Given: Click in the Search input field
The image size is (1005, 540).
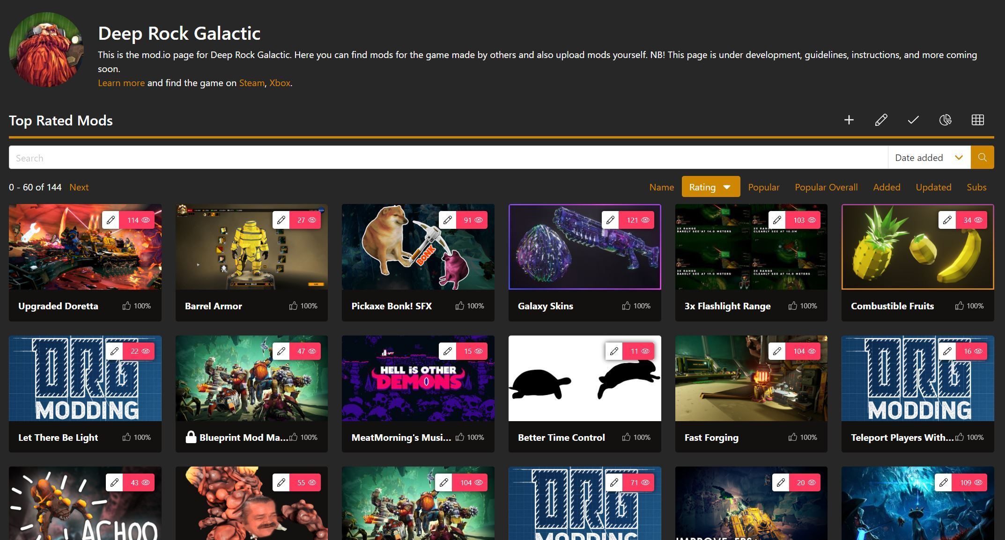Looking at the screenshot, I should click(x=448, y=158).
